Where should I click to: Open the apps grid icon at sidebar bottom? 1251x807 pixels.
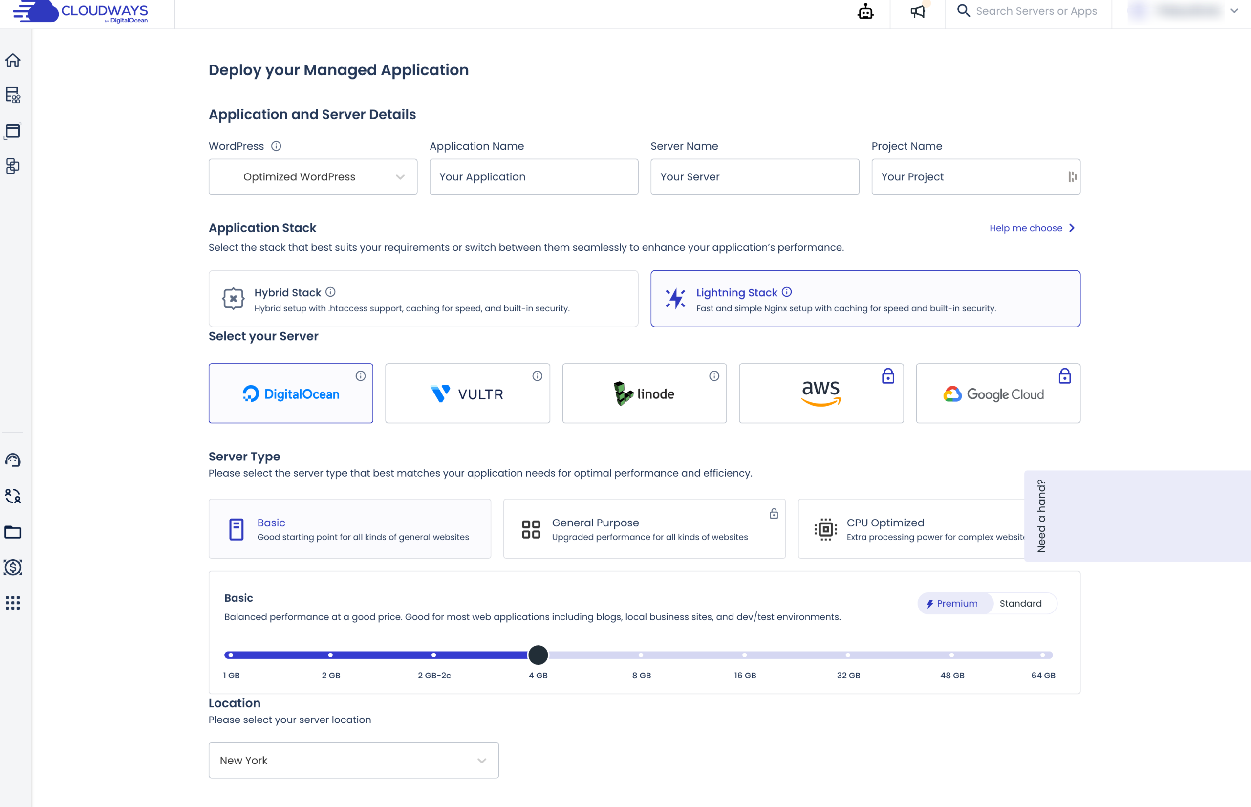click(13, 603)
